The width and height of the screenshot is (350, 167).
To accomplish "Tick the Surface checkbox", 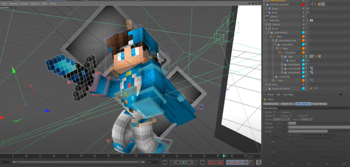I will 275,115.
